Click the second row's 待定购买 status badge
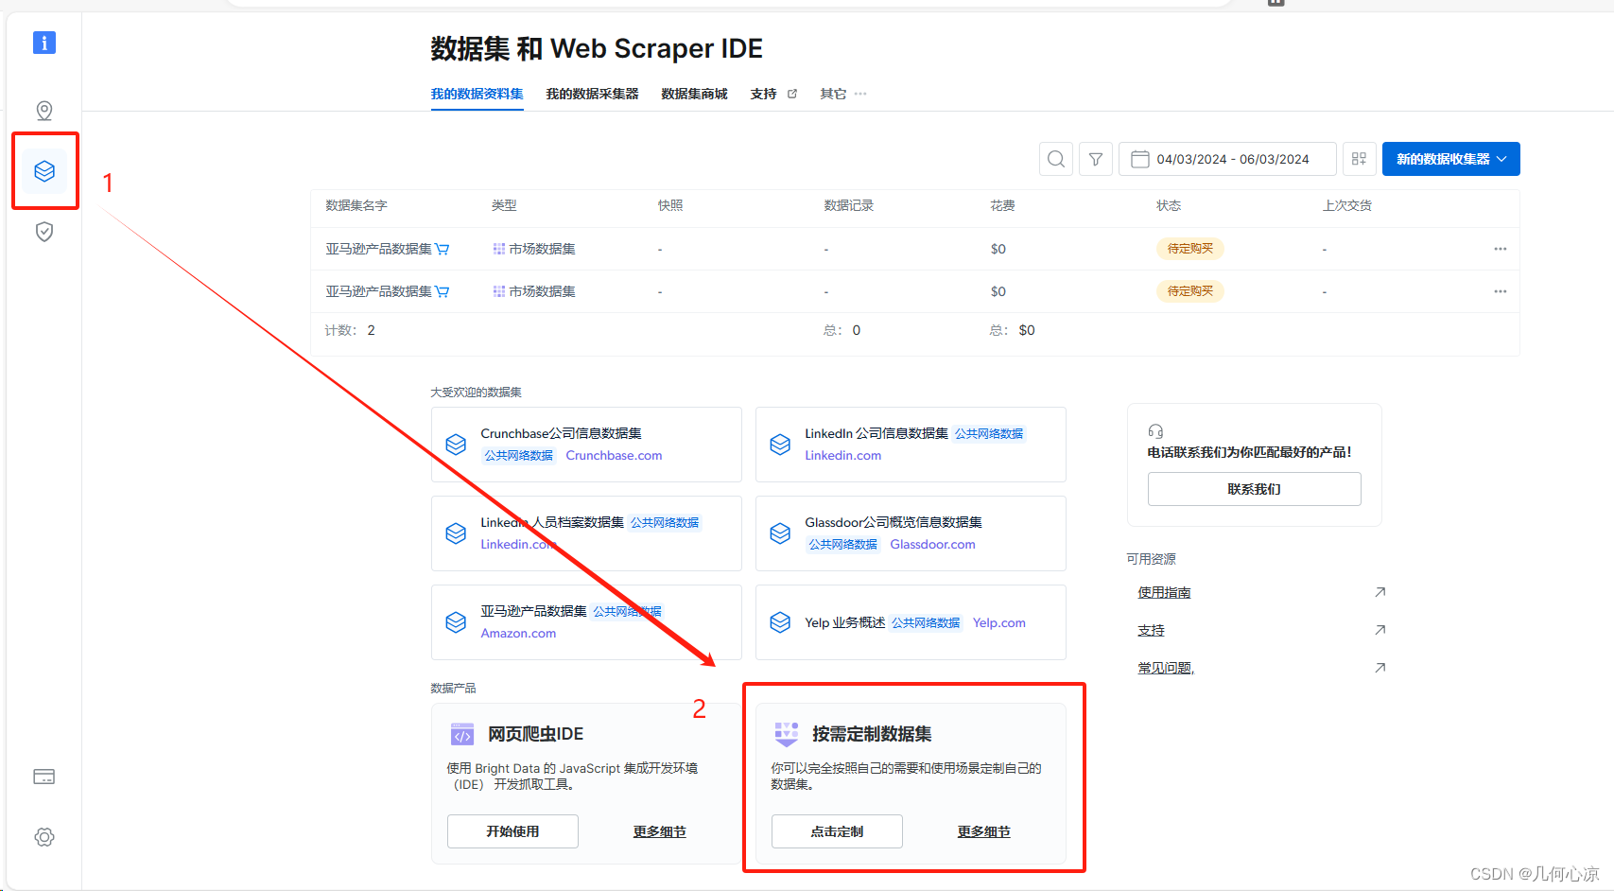This screenshot has height=891, width=1614. pos(1190,291)
